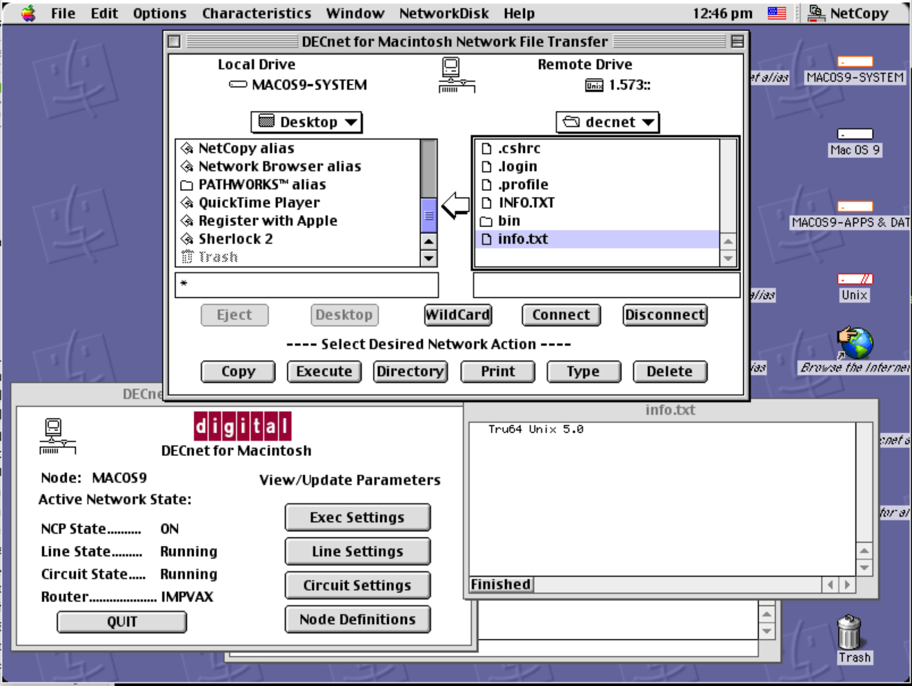Select the Network Browser alias icon
This screenshot has width=912, height=686.
187,167
